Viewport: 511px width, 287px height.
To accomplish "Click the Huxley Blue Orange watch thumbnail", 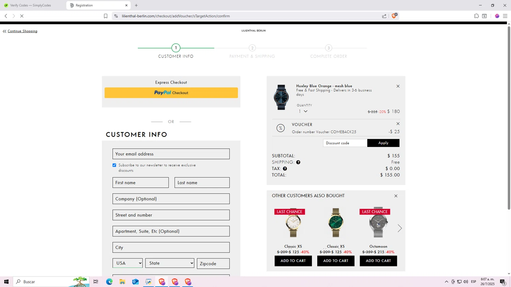I will coord(281,97).
